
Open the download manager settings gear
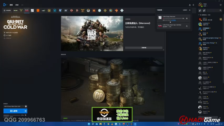190,10
